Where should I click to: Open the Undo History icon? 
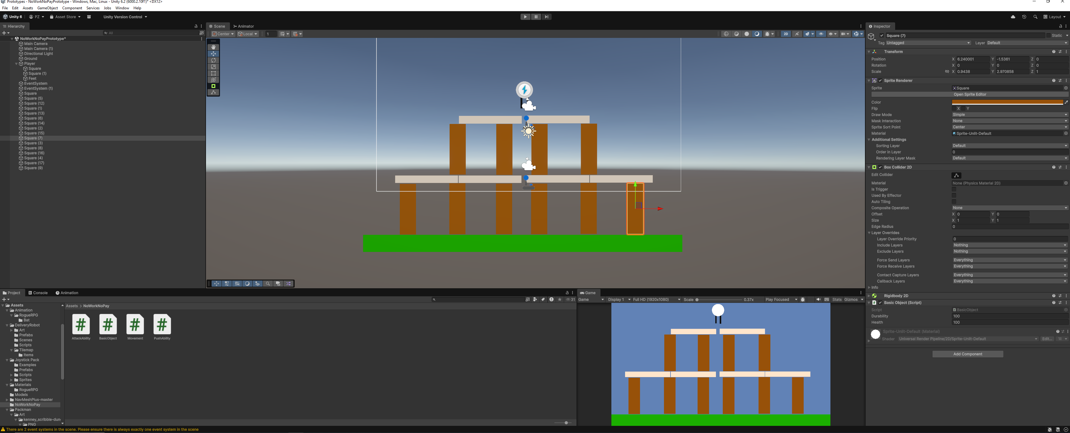pyautogui.click(x=1024, y=17)
